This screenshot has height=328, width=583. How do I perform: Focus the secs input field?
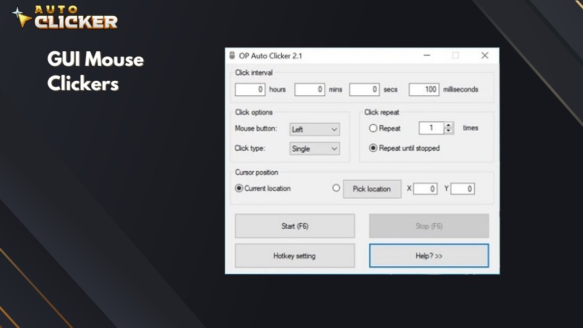click(x=364, y=89)
